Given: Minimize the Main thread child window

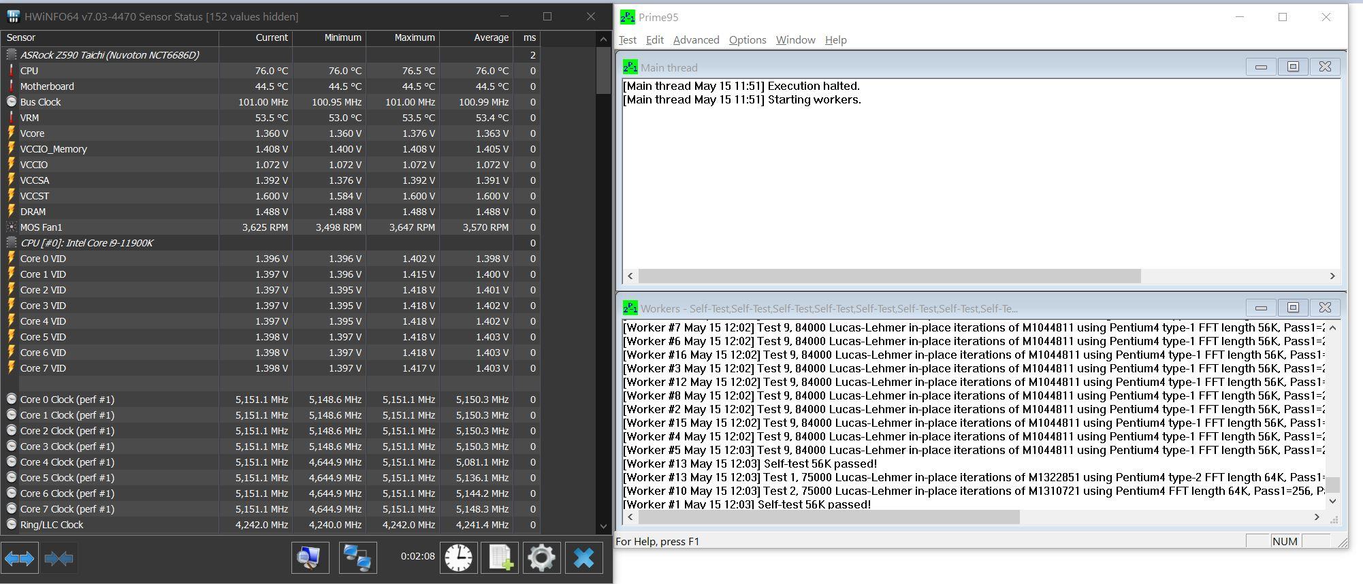Looking at the screenshot, I should pyautogui.click(x=1261, y=67).
